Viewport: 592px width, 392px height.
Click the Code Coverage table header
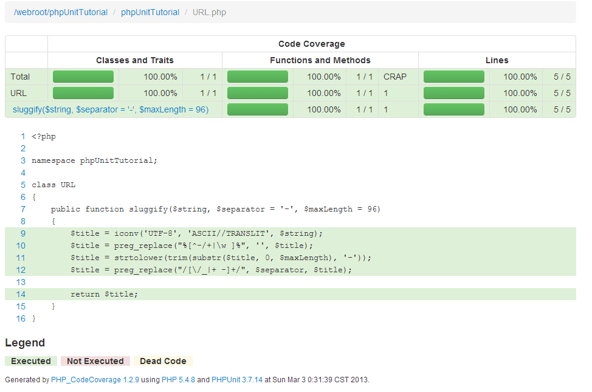pos(311,44)
